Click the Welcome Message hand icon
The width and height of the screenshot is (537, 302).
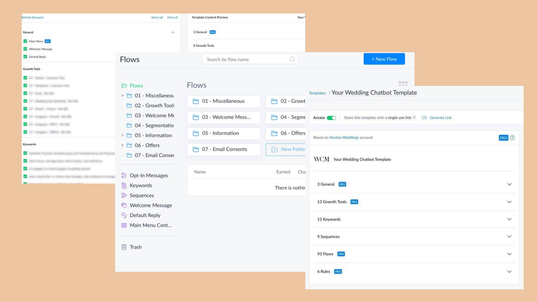[x=124, y=205]
